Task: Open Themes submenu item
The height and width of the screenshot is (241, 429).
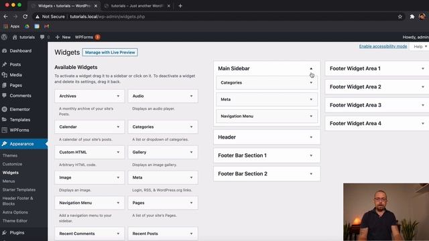Action: pos(10,155)
